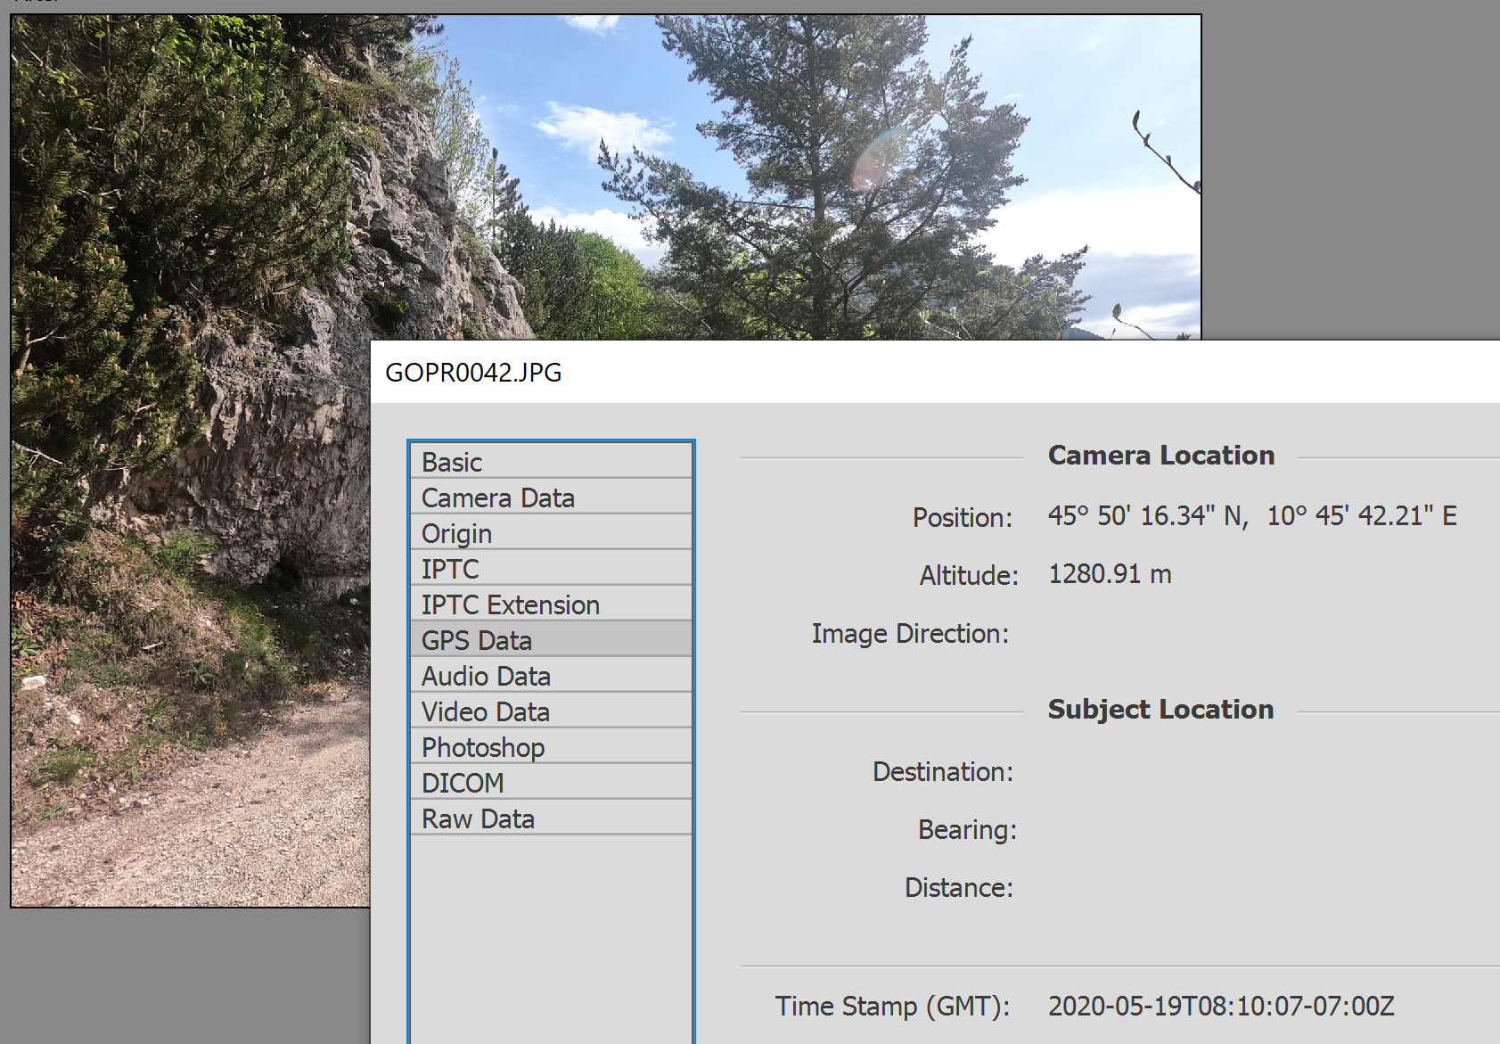Click the Altitude value 1280.91 m
Screen dimensions: 1500x1044
click(x=1110, y=574)
